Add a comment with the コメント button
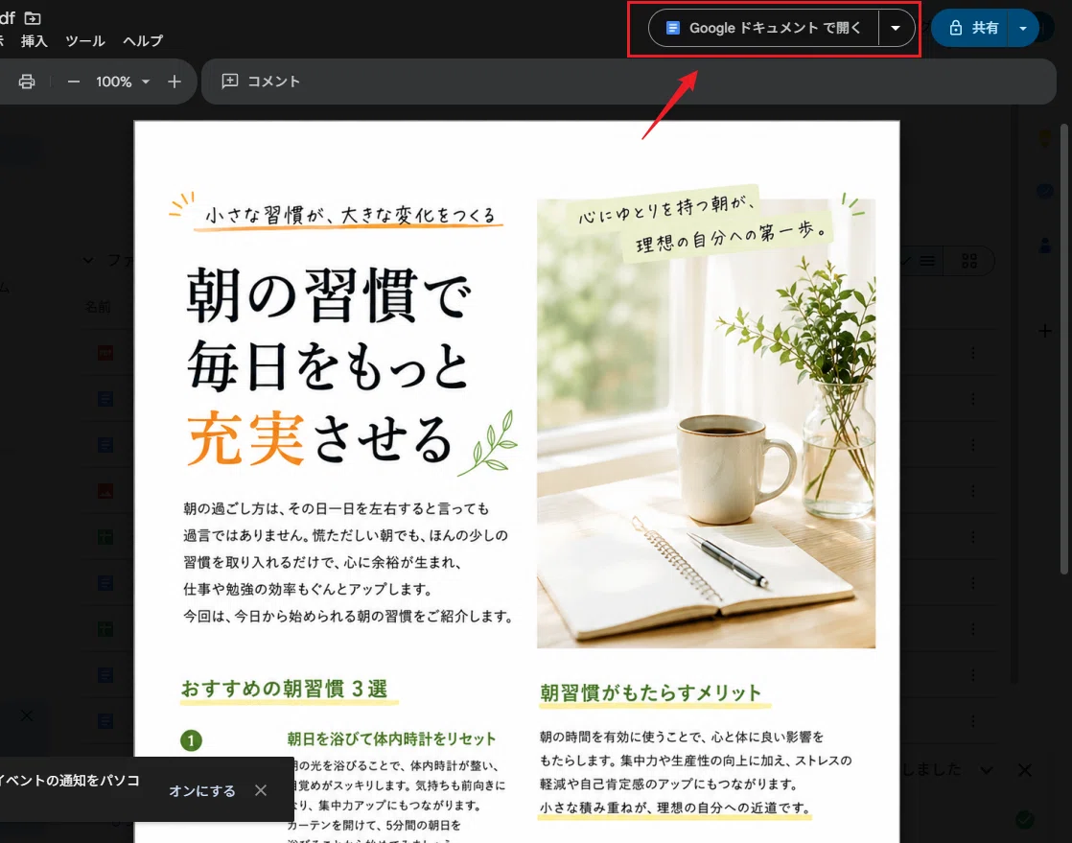The height and width of the screenshot is (843, 1072). click(x=261, y=82)
